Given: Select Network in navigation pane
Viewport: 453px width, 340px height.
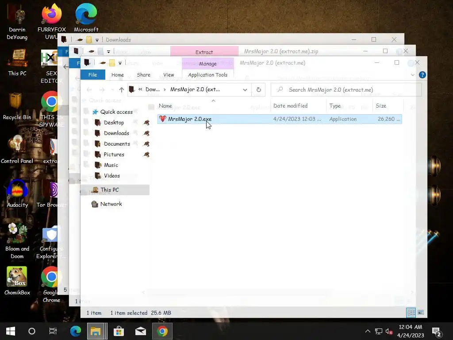Looking at the screenshot, I should [x=111, y=204].
